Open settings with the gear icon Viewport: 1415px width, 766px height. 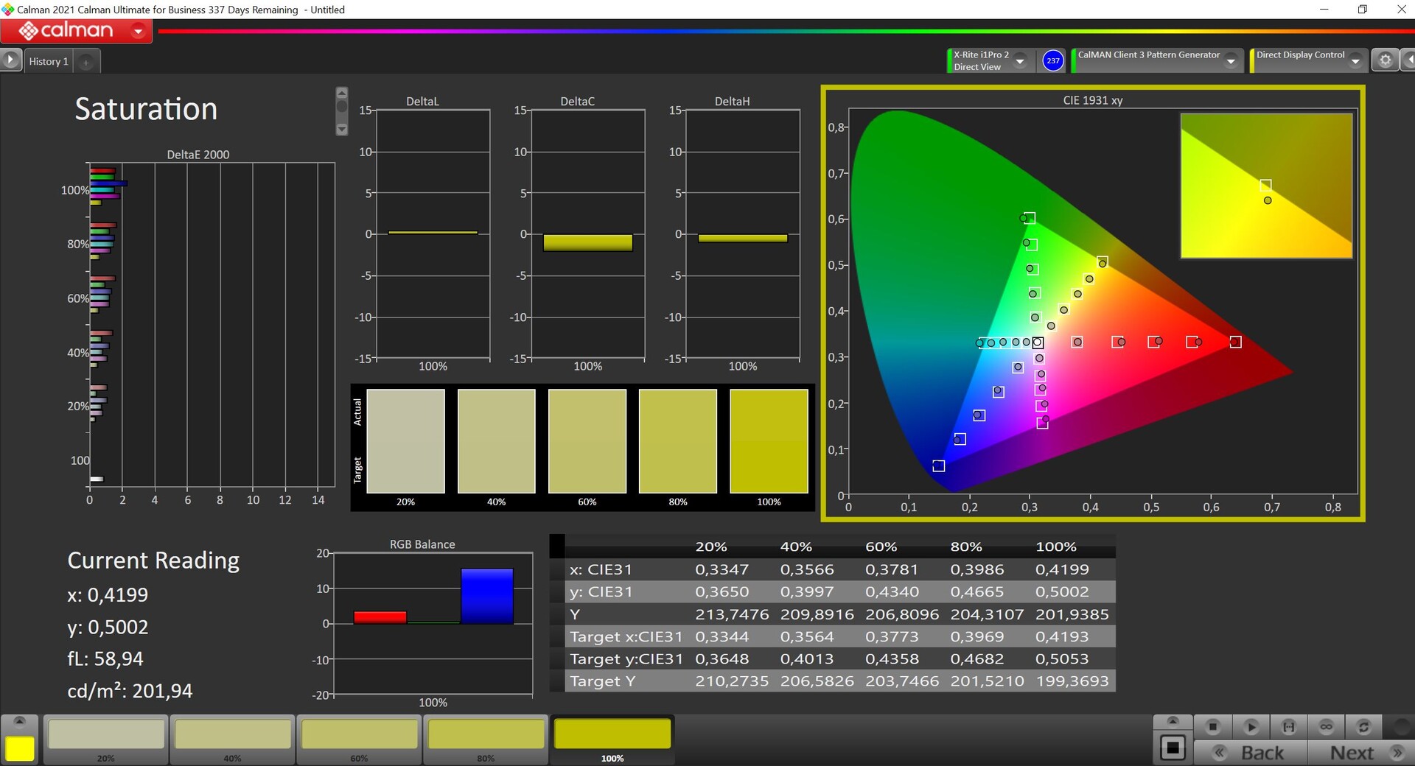click(x=1385, y=60)
